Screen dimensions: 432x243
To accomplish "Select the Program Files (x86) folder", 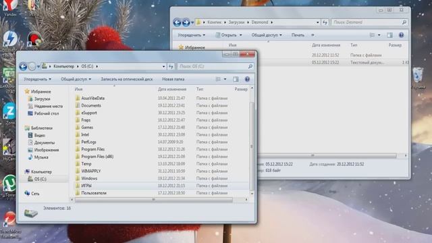I will click(97, 157).
